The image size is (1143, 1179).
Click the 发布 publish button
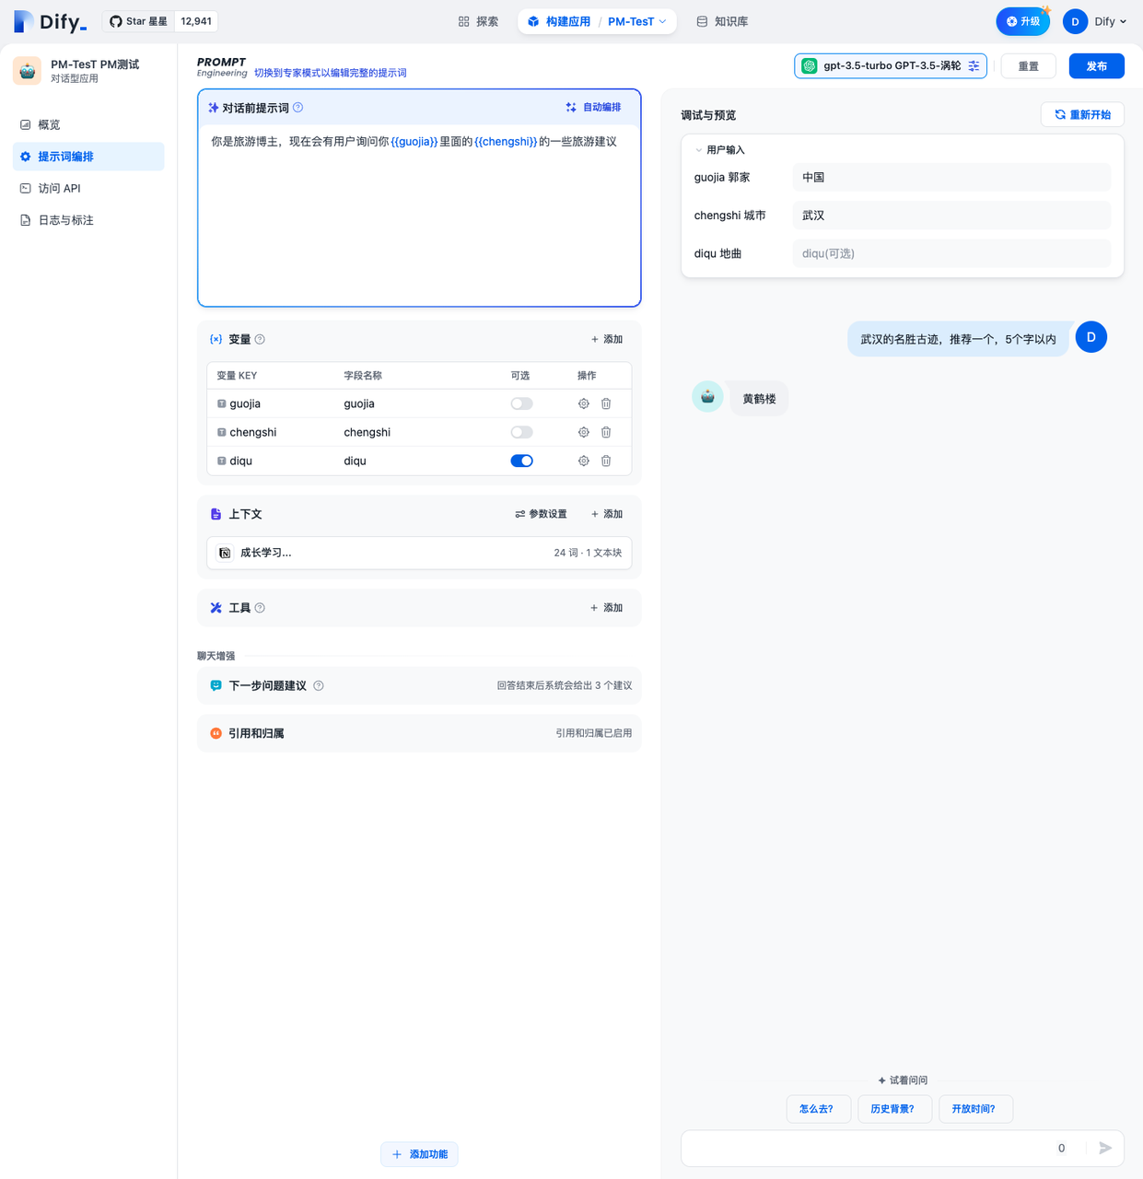pyautogui.click(x=1096, y=66)
